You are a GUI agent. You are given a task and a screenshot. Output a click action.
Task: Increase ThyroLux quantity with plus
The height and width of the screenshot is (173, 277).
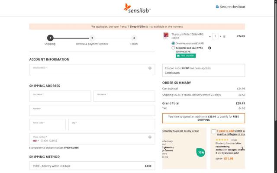tap(220, 36)
